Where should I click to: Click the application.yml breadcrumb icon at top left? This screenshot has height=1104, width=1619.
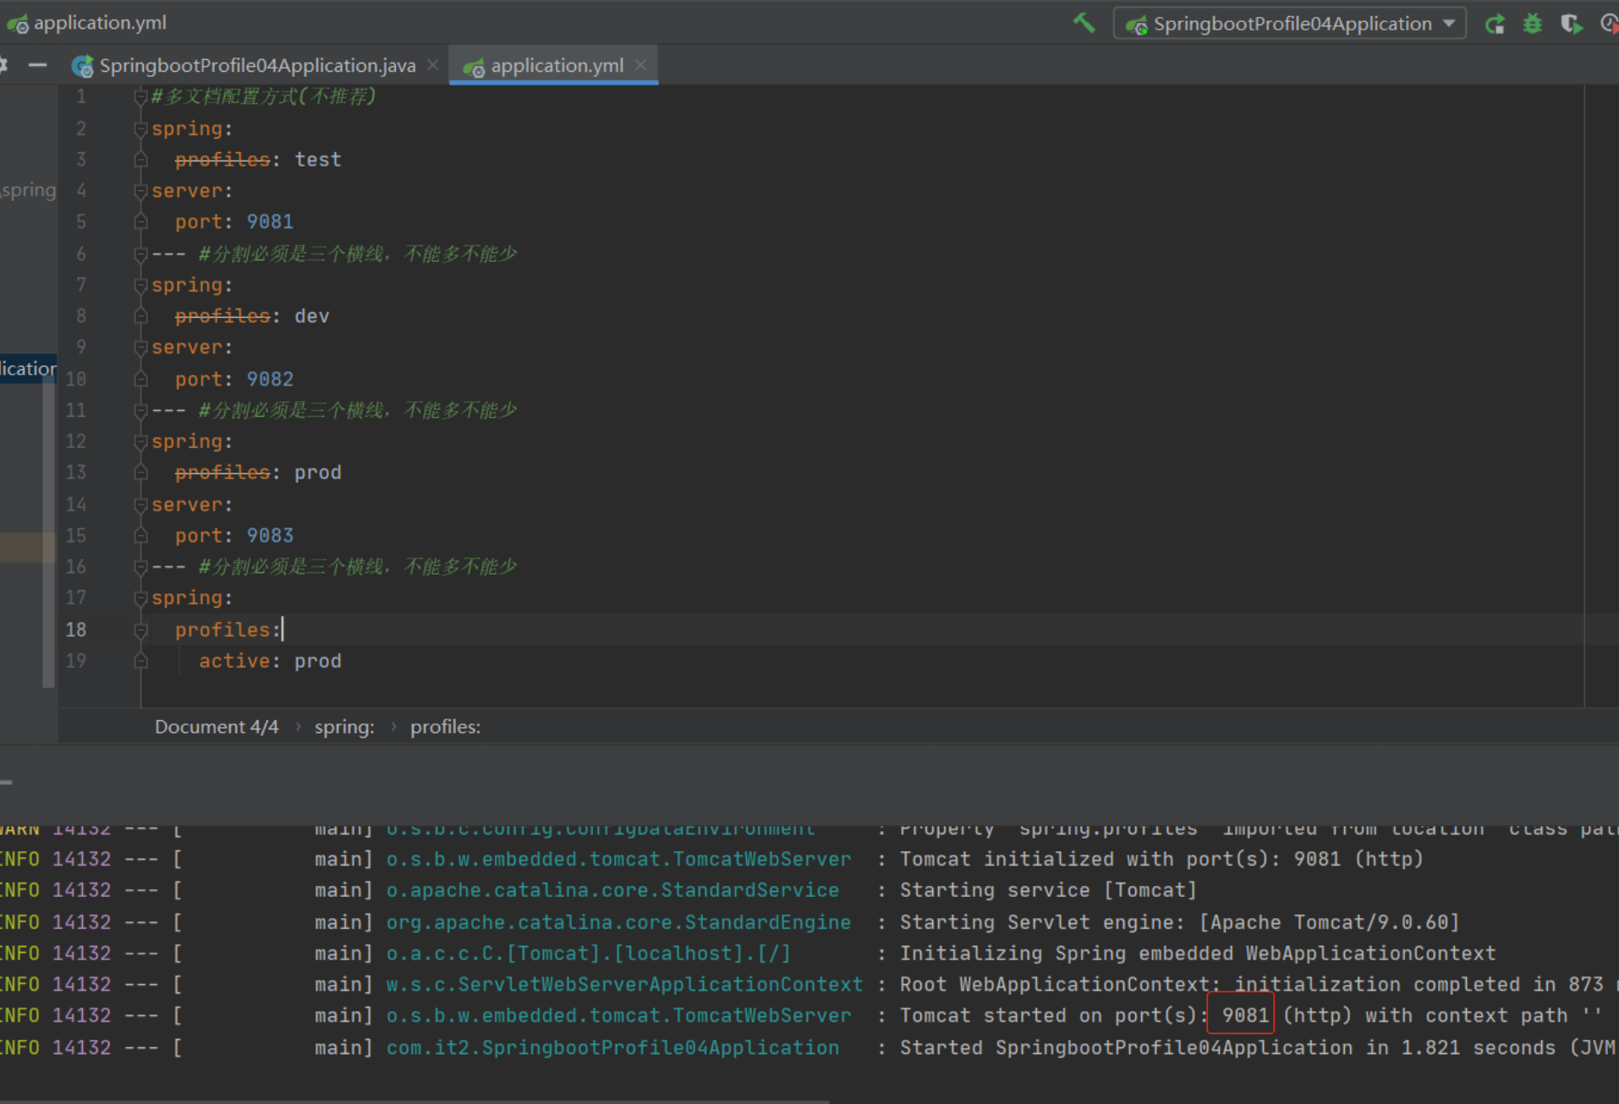17,24
